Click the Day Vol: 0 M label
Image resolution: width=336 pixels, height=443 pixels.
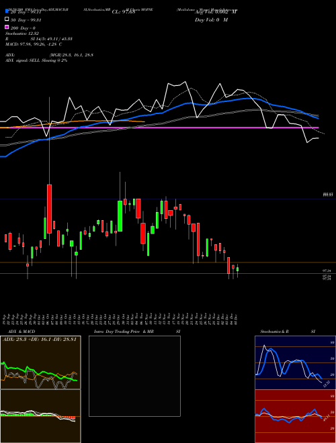click(211, 19)
